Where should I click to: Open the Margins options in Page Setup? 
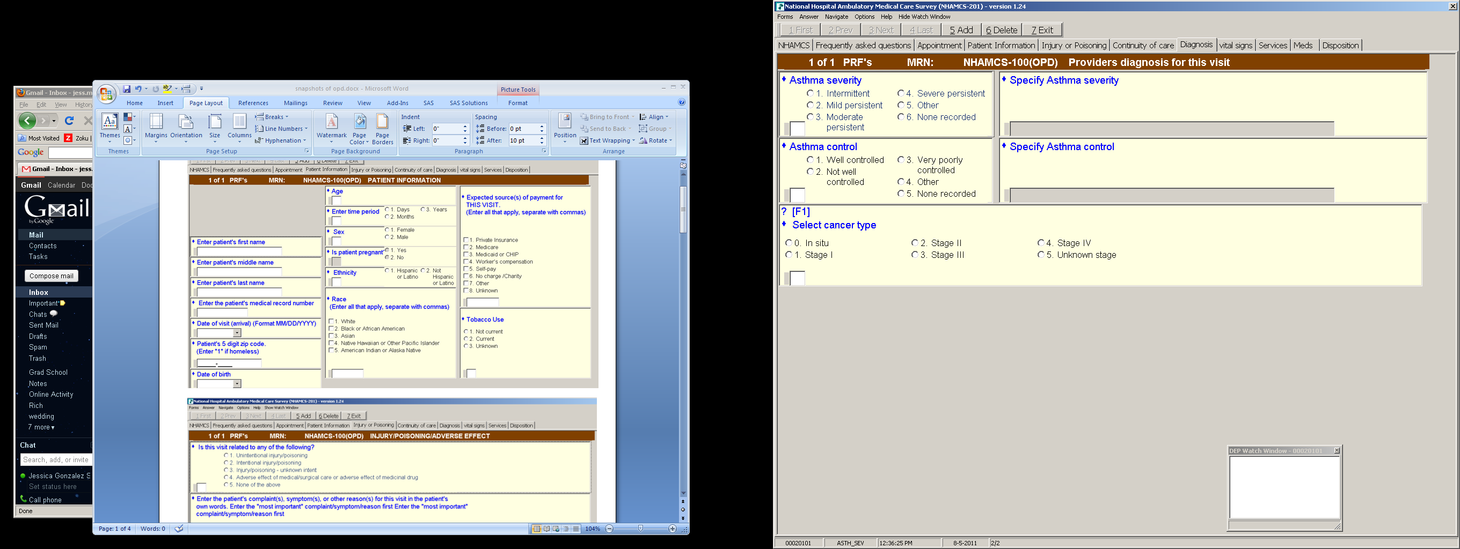(156, 129)
